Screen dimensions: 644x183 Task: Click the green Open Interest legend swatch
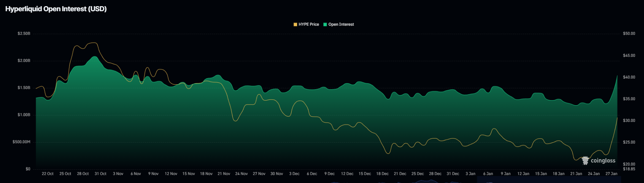(x=325, y=25)
